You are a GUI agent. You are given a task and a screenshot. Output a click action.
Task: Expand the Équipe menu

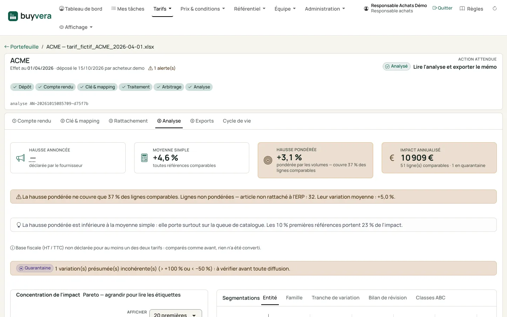point(285,9)
